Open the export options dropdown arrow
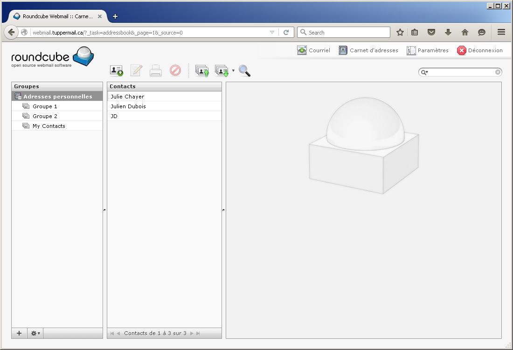 233,70
